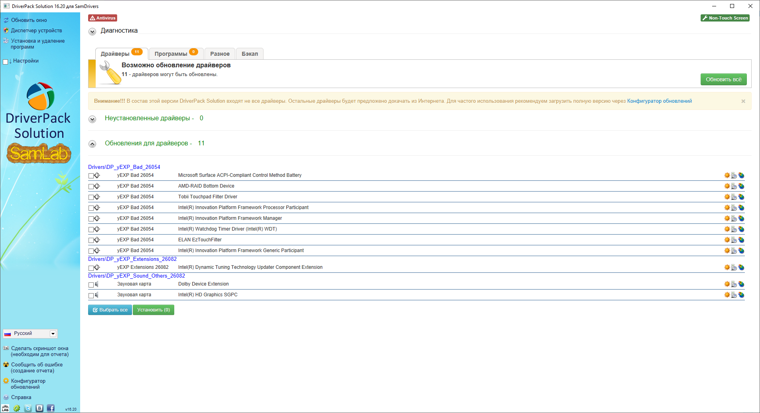Click the camera icon for window screenshot
The width and height of the screenshot is (760, 413).
[x=6, y=348]
